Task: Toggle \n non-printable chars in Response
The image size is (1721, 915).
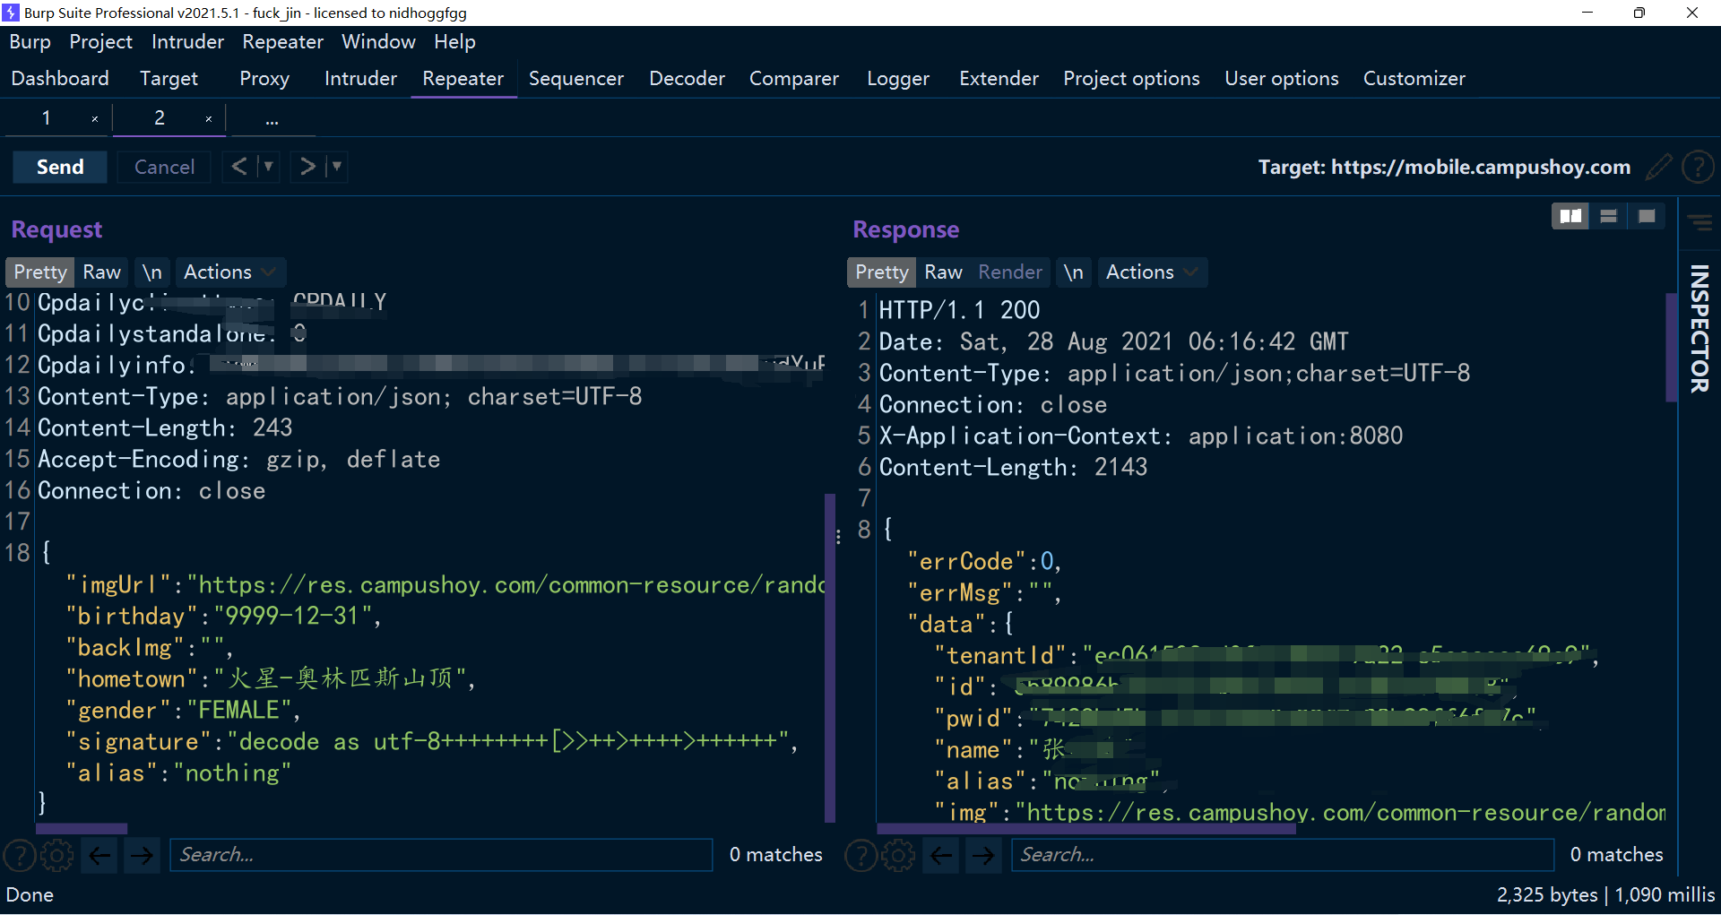Action: click(1074, 272)
